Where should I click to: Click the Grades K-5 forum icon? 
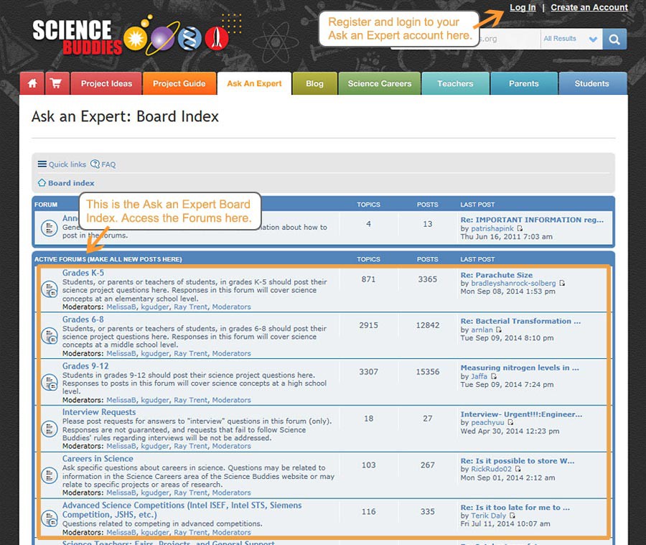(x=50, y=289)
